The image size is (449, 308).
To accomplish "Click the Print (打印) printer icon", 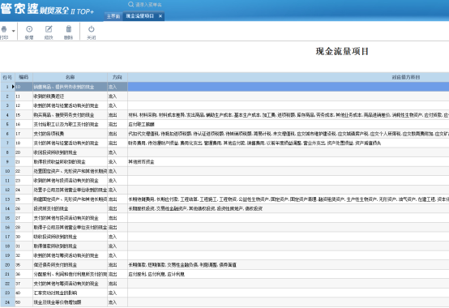I will (x=4, y=29).
